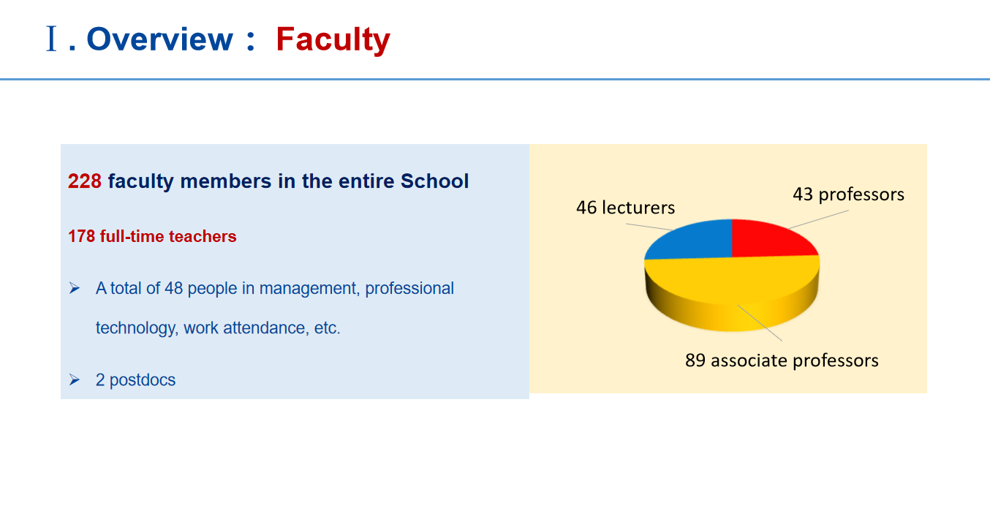Select 'technology, work attendance, etc.' line
990x530 pixels.
(x=218, y=328)
